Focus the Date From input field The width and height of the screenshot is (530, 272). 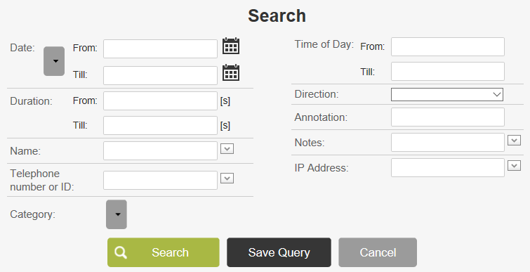click(x=160, y=48)
